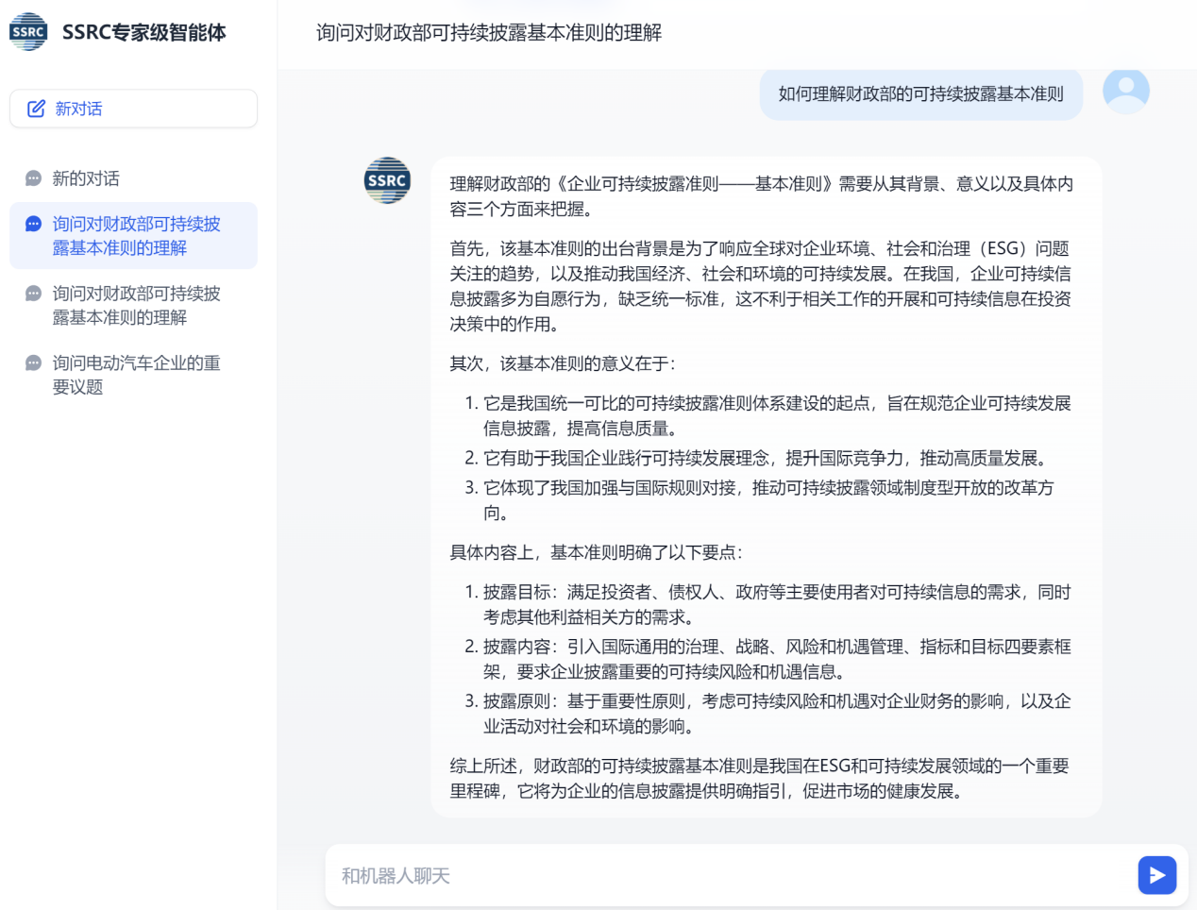Open the 新的对话 conversation

86,178
